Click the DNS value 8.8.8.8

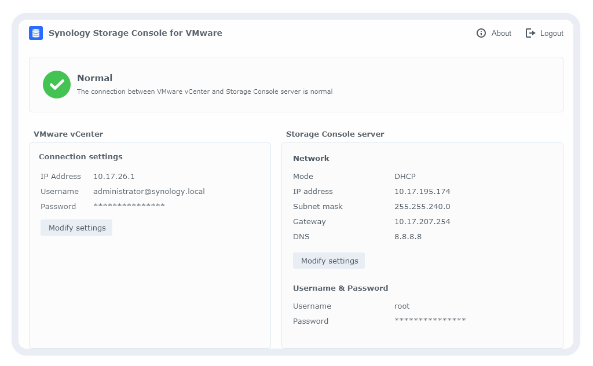(408, 237)
